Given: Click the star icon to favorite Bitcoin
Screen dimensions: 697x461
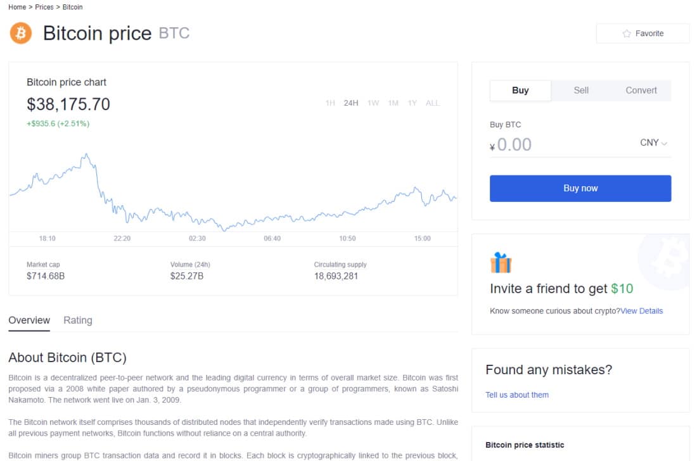Looking at the screenshot, I should click(x=625, y=33).
